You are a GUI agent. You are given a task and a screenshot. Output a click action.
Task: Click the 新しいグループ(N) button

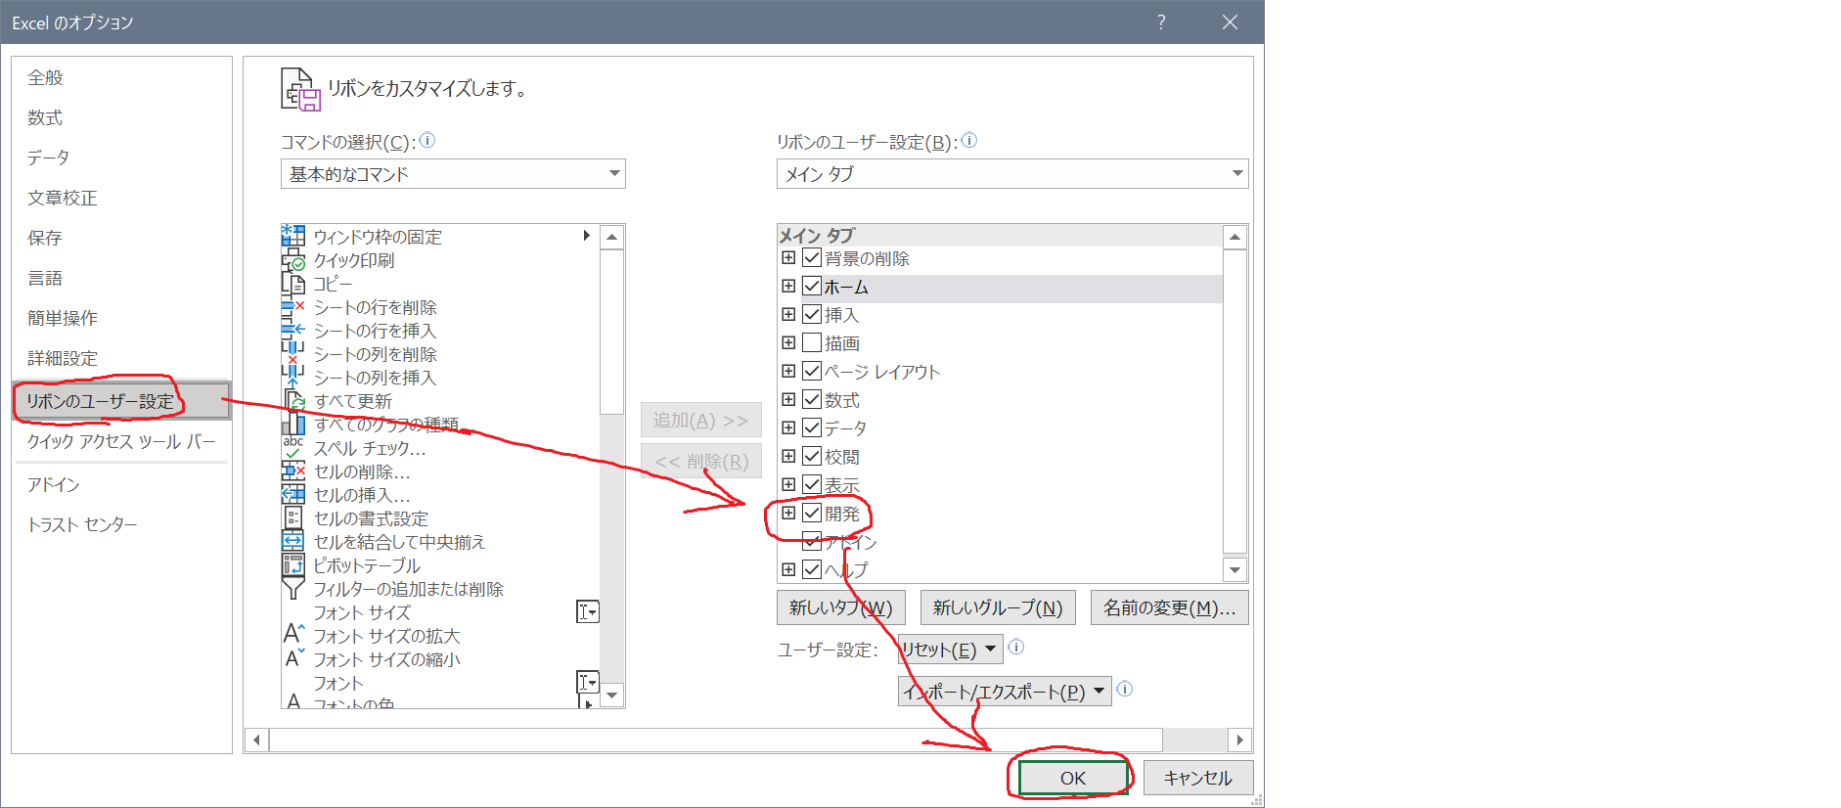pyautogui.click(x=998, y=607)
